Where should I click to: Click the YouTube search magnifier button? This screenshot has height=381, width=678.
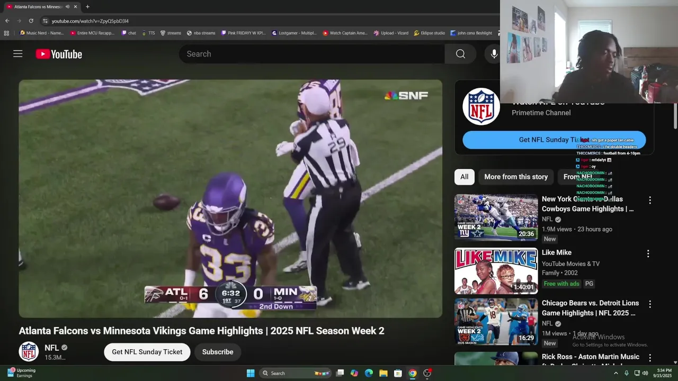[x=460, y=54]
